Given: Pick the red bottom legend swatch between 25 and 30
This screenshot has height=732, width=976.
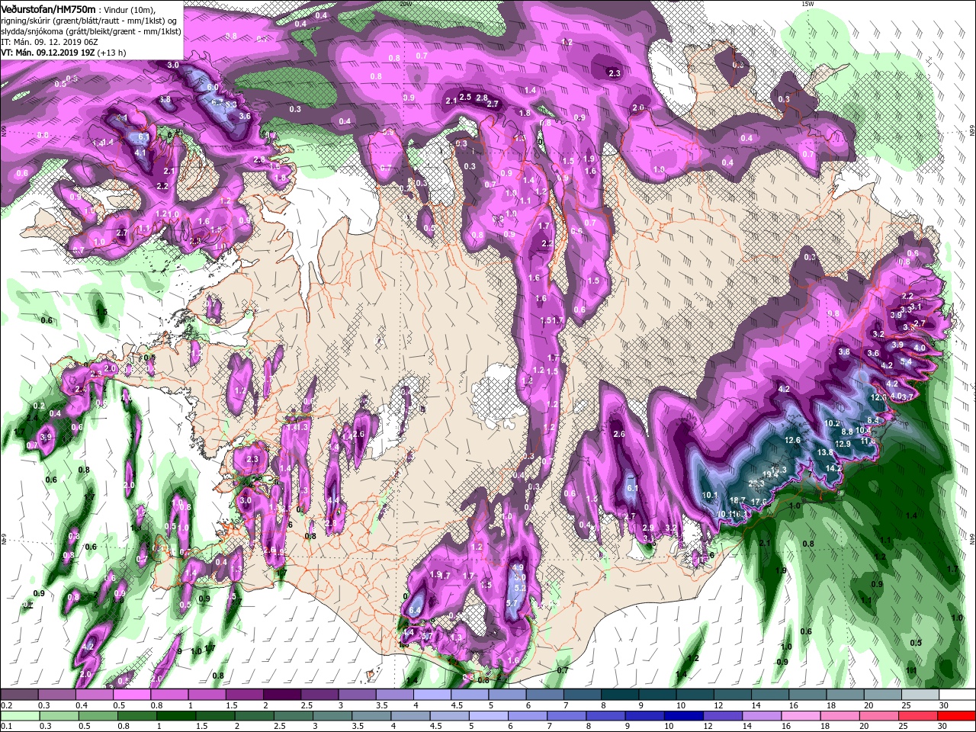Looking at the screenshot, I should point(918,716).
